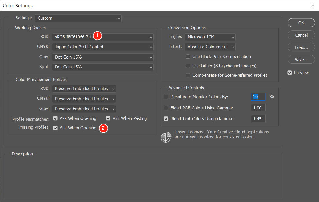Open the Load... dialog button
Viewport: 319px width, 202px height.
click(x=301, y=47)
